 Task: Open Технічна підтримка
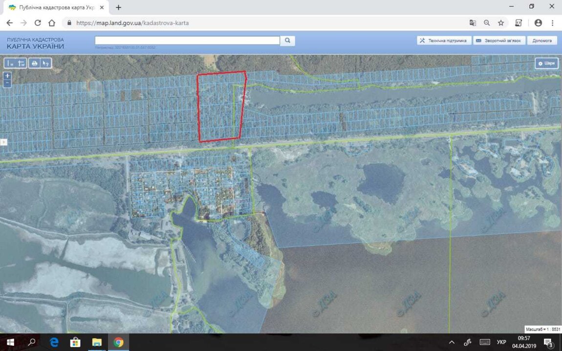click(x=444, y=41)
